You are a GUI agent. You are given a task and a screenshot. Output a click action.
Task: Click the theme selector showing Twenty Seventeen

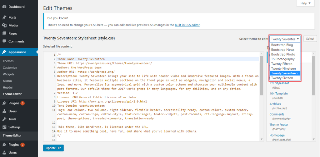[285, 39]
